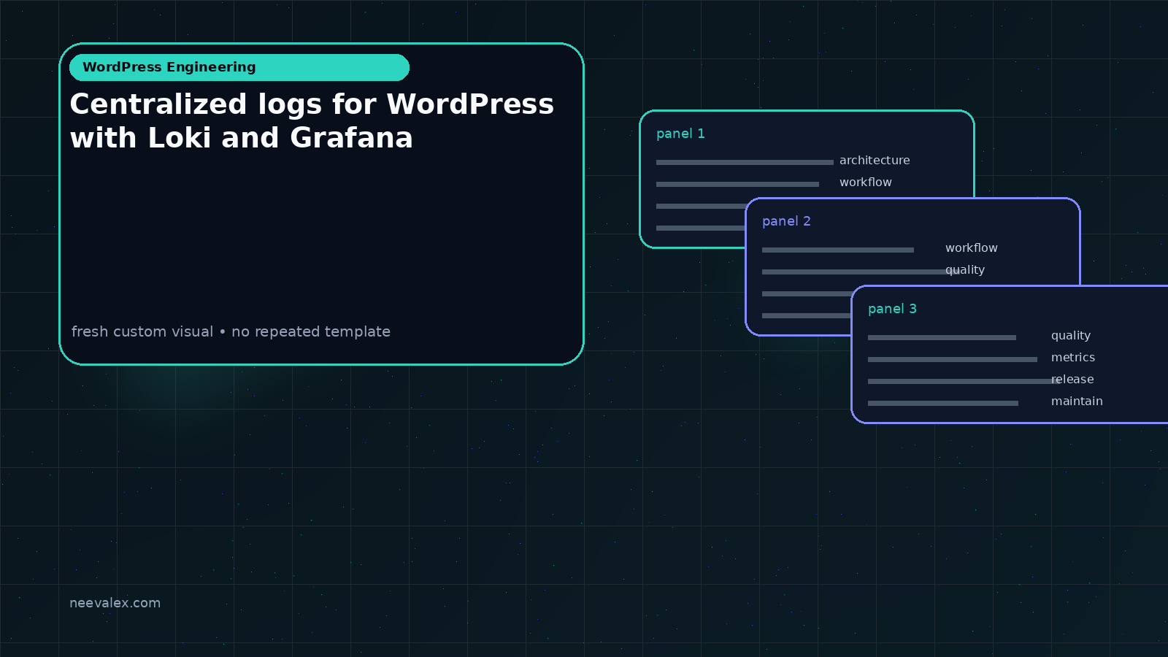Screen dimensions: 1168x657
Task: Click 'quality' label in panel 3
Action: click(1071, 336)
